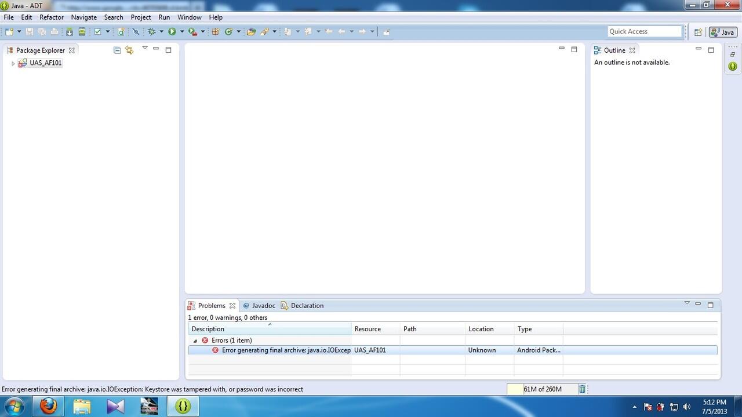This screenshot has height=417, width=742.
Task: Click the Save toolbar icon
Action: click(30, 31)
